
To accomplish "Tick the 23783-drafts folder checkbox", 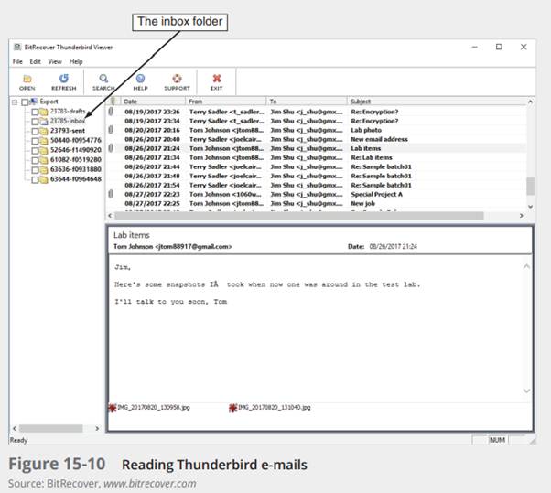I will point(35,112).
